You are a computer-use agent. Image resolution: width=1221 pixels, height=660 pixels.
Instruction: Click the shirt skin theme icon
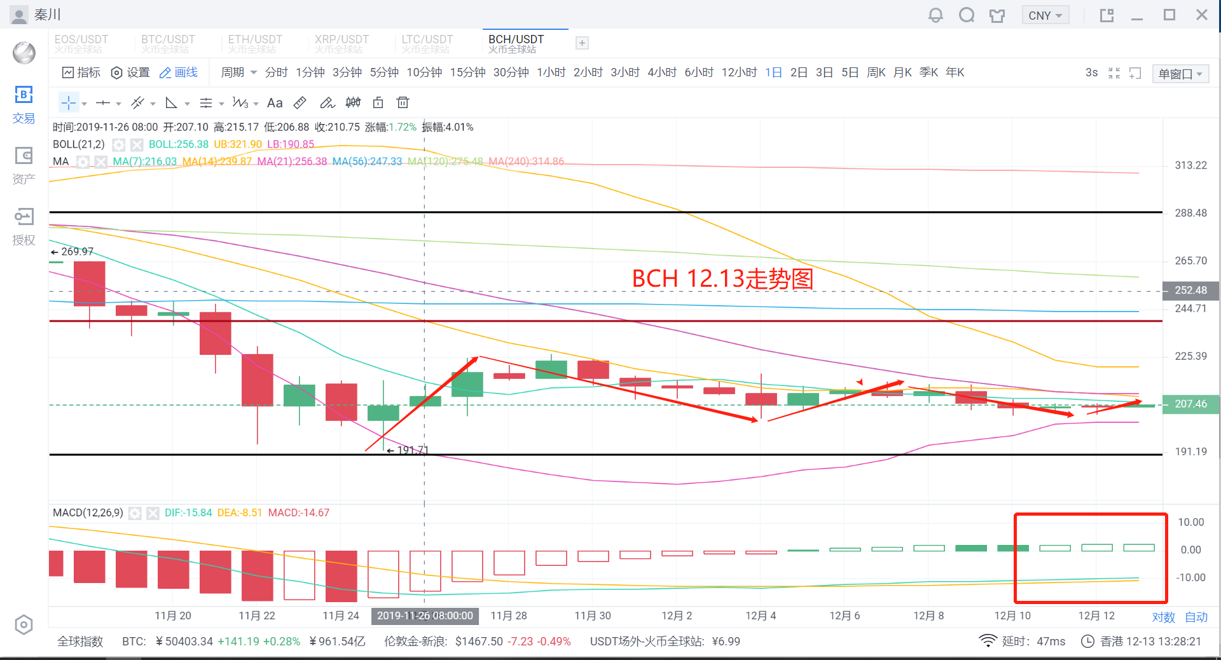(x=997, y=15)
